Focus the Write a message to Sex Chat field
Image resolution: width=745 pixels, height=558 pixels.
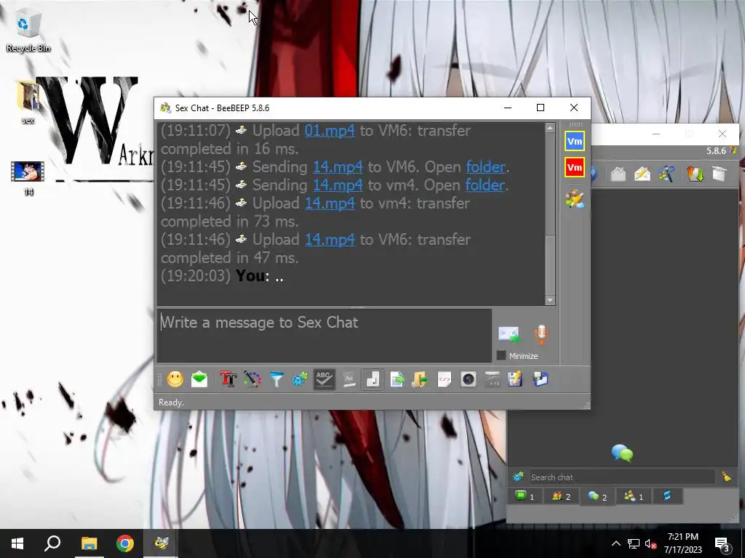[x=324, y=336]
